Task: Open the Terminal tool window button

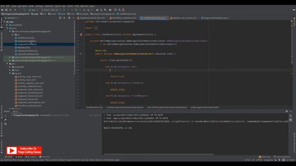Action: pyautogui.click(x=44, y=157)
